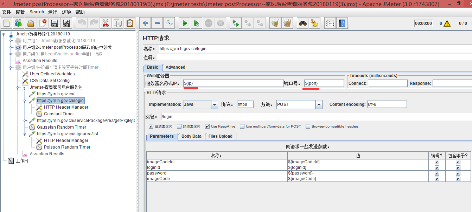Viewport: 472px width, 212px height.
Task: Expand the 用户组3 beanShellAssertion tree node
Action: (x=11, y=54)
